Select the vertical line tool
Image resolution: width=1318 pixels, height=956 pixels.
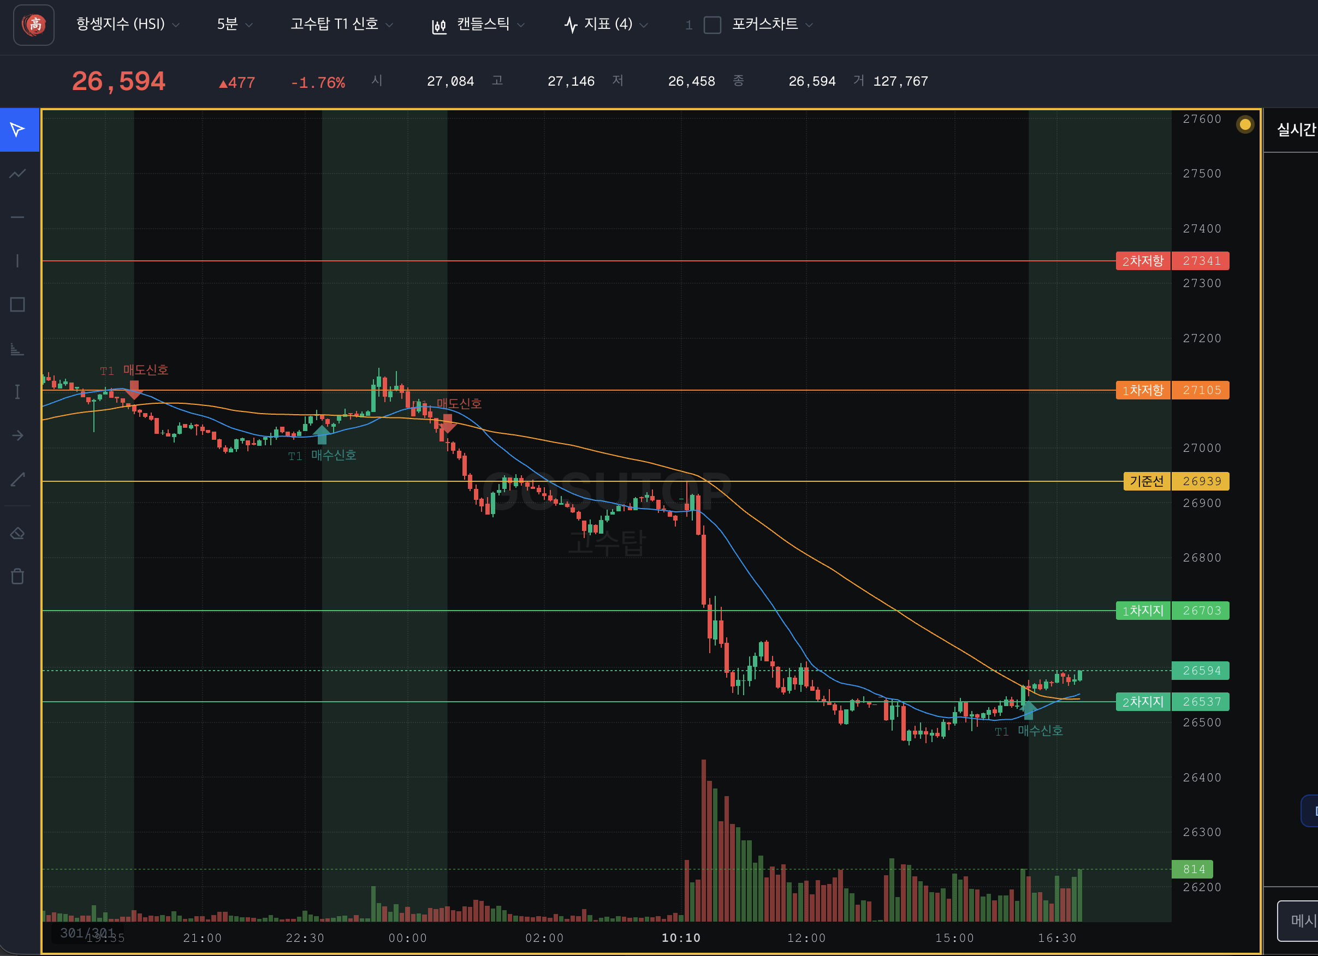18,261
